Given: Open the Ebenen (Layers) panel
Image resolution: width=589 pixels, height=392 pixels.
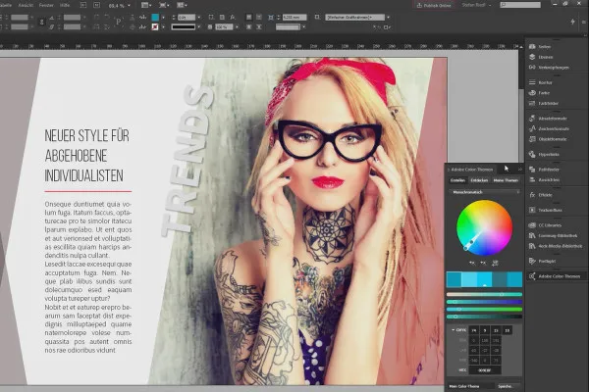Looking at the screenshot, I should pos(544,57).
